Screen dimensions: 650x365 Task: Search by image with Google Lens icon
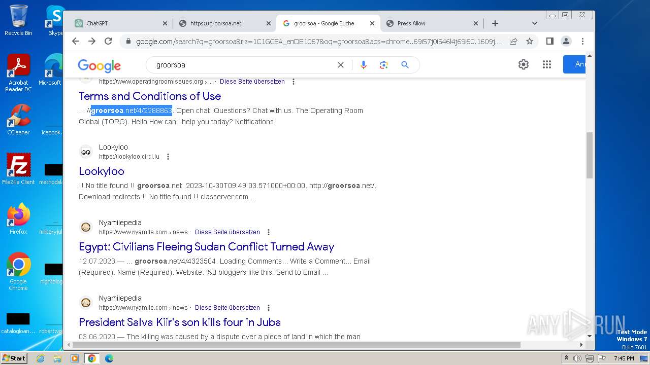383,65
